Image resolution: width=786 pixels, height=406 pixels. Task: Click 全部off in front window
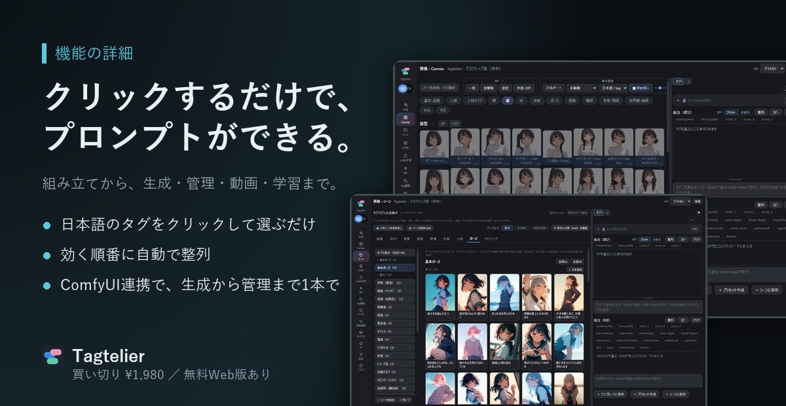coord(577,261)
